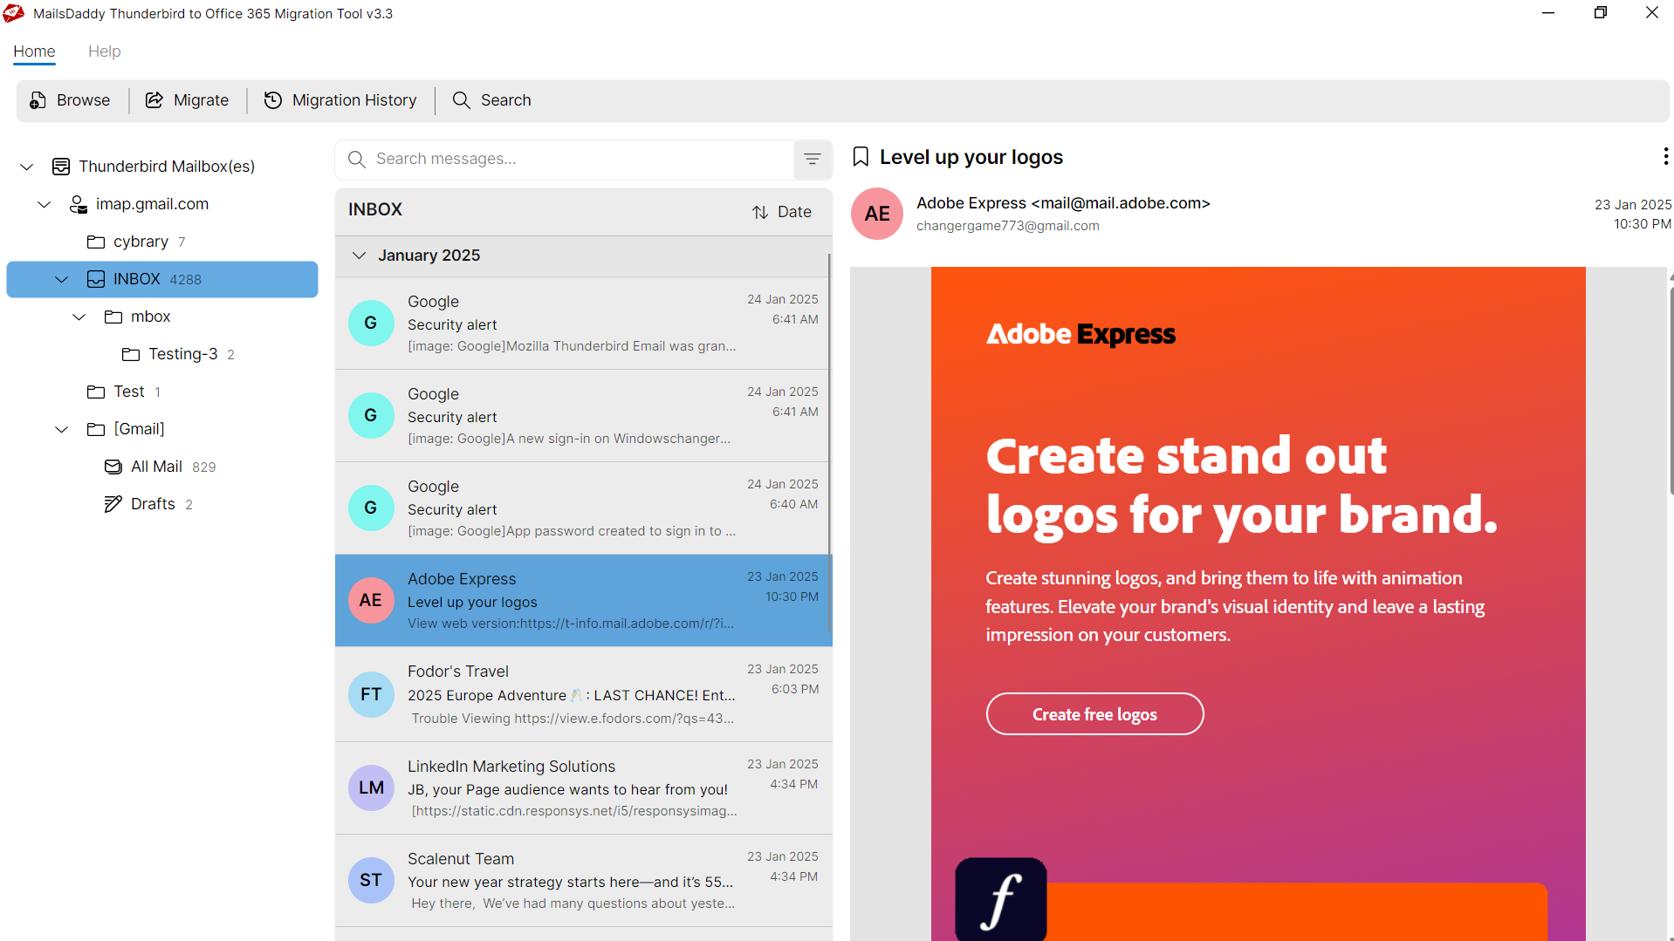Open the Scalenut Team new year strategy email
The width and height of the screenshot is (1674, 941).
click(583, 880)
